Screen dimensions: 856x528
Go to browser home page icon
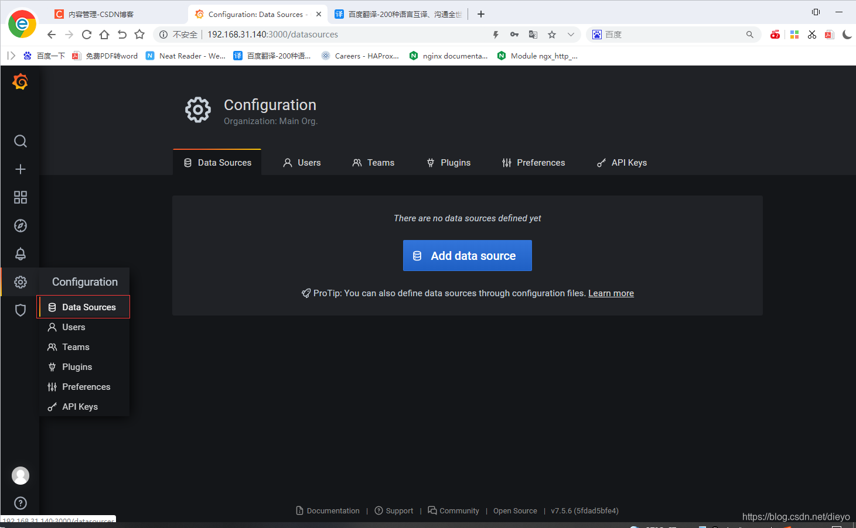(104, 35)
